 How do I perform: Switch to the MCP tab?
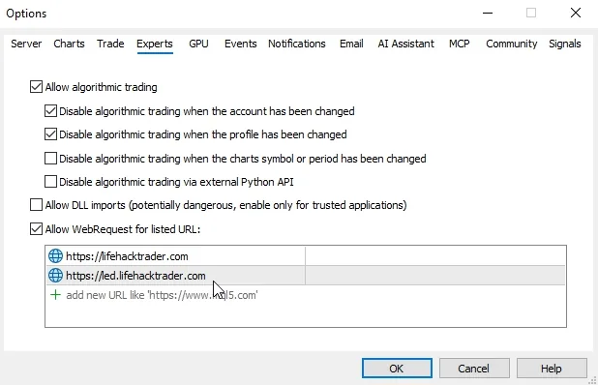click(460, 44)
